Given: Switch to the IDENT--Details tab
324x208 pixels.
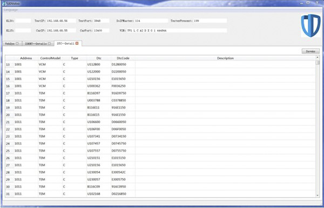Looking at the screenshot, I should click(38, 44).
